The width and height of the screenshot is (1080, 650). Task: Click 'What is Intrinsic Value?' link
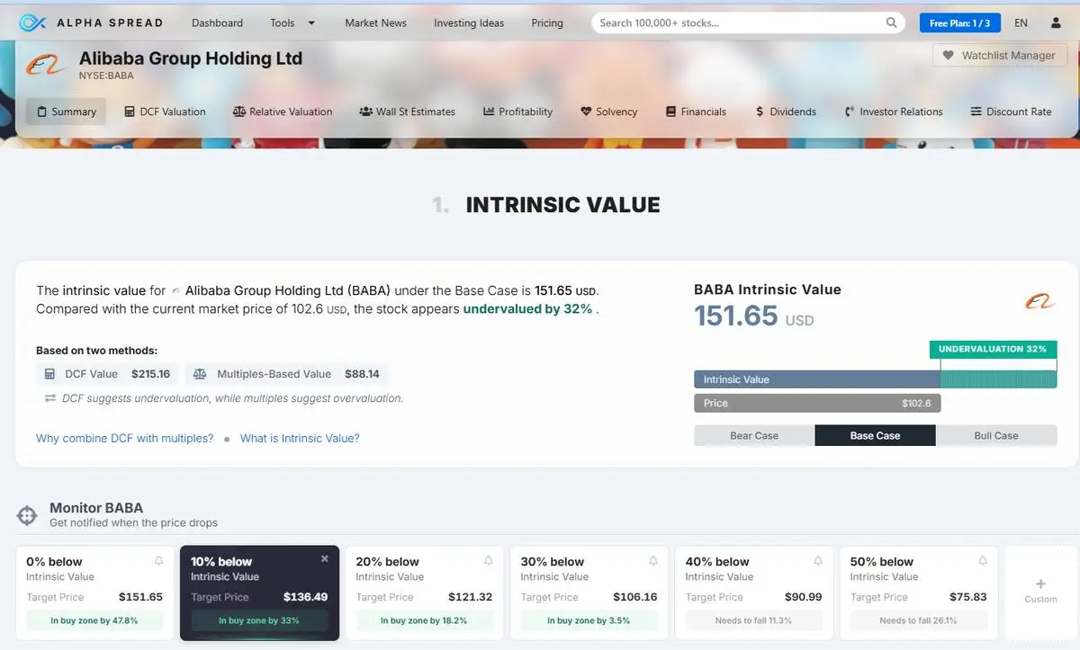pyautogui.click(x=300, y=439)
